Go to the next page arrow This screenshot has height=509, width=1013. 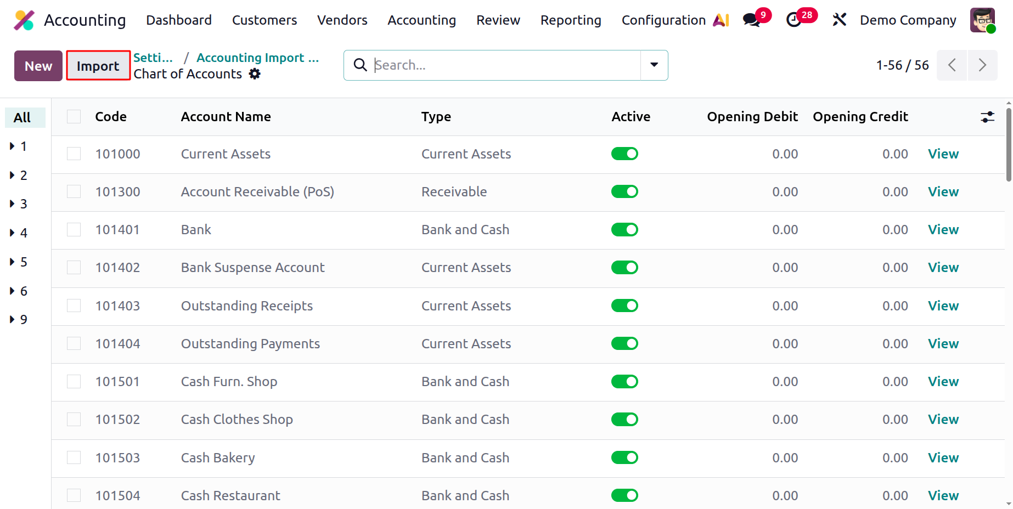[983, 65]
